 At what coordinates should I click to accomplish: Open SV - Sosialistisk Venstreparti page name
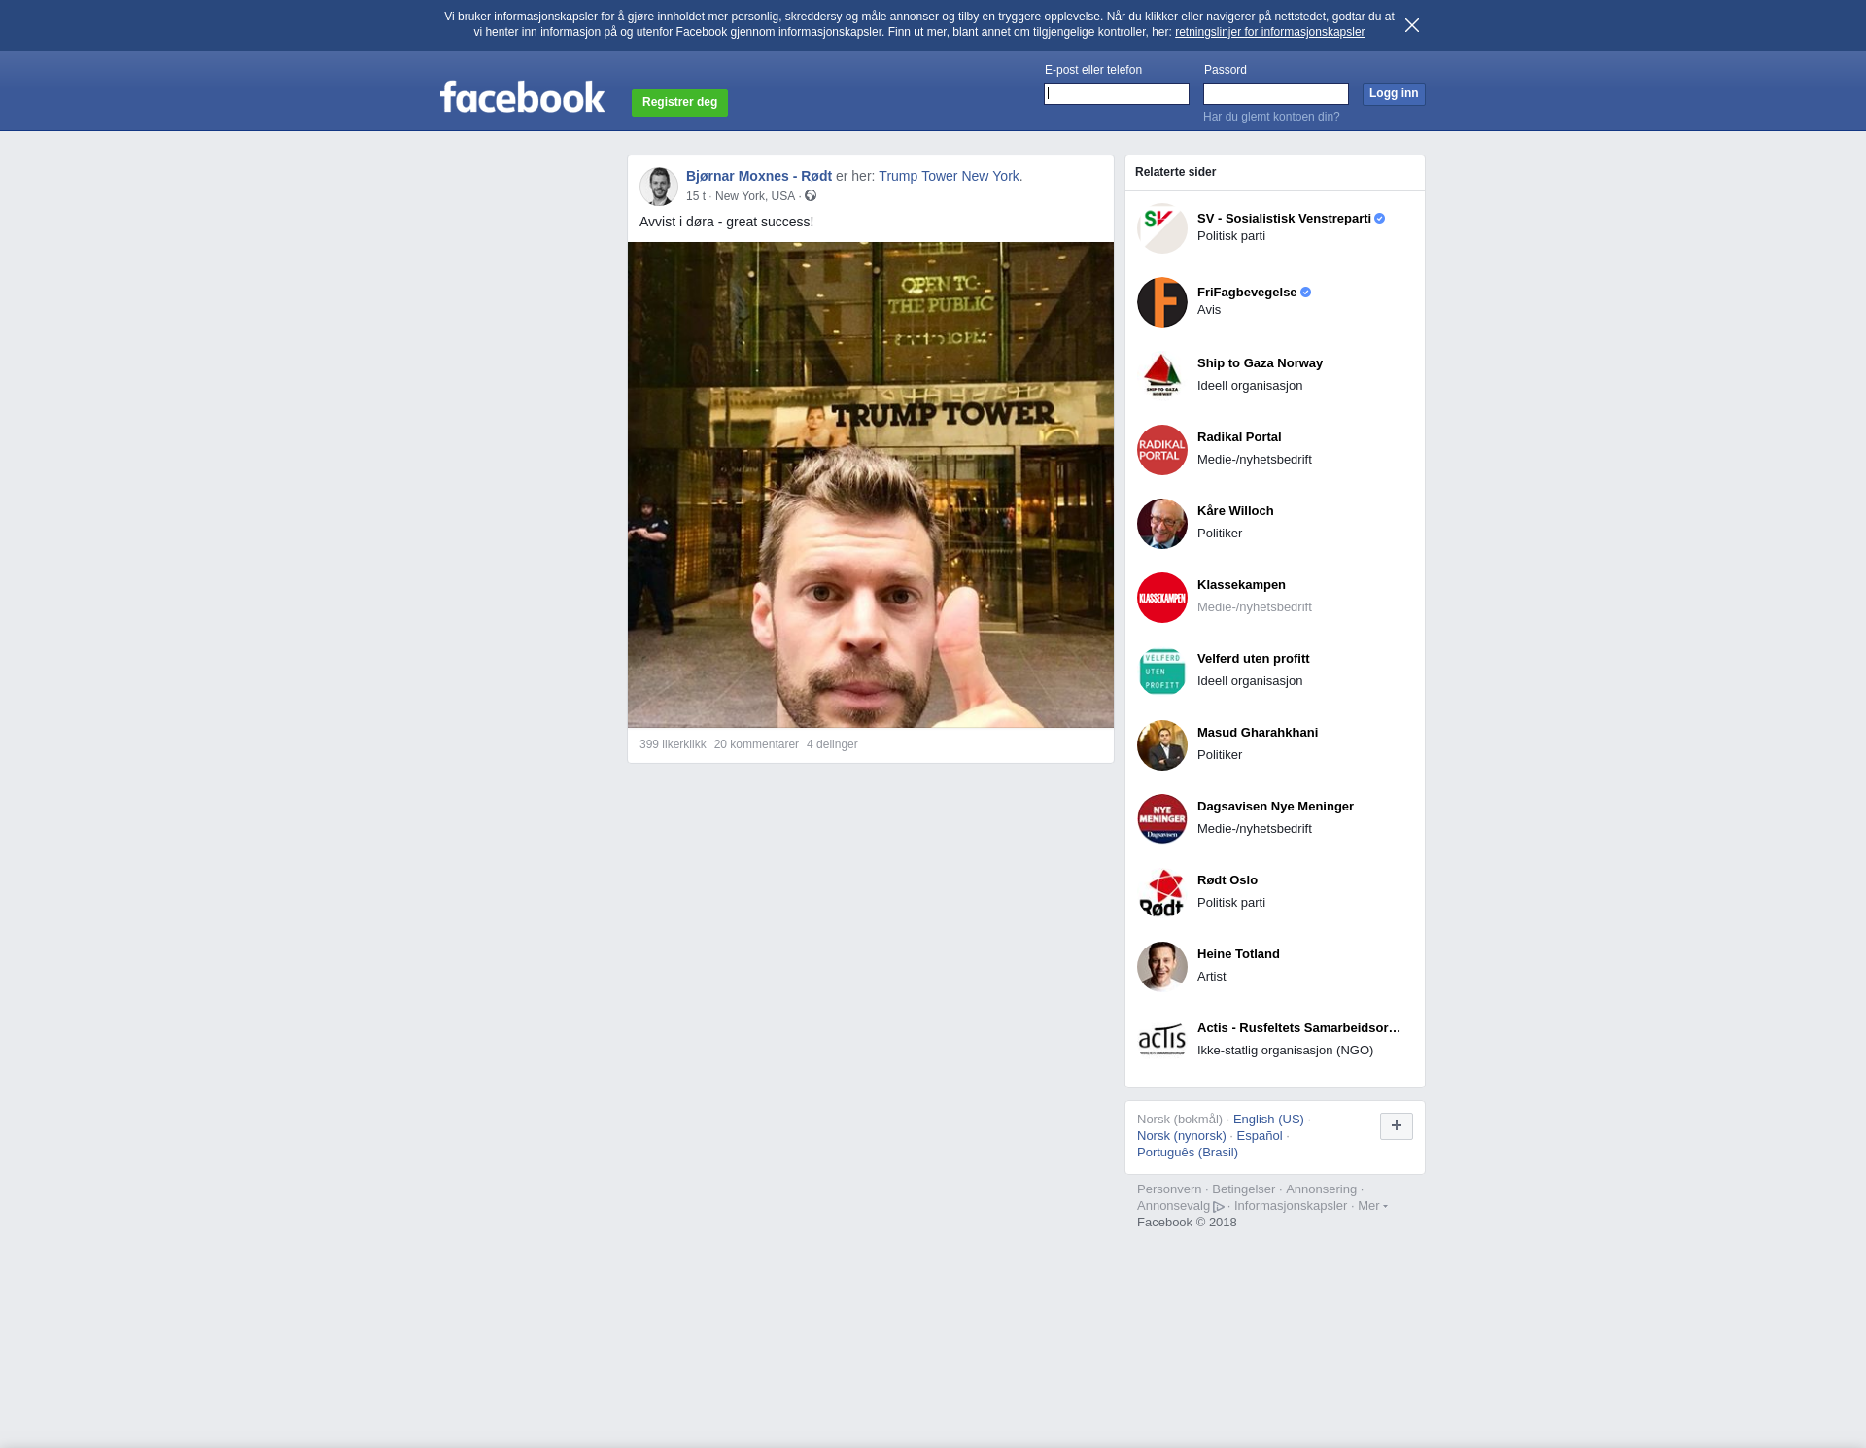point(1284,219)
